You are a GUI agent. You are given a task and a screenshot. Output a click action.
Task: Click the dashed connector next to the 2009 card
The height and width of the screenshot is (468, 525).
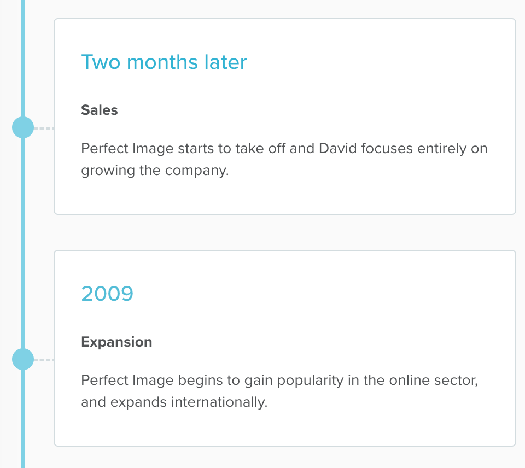click(x=44, y=361)
